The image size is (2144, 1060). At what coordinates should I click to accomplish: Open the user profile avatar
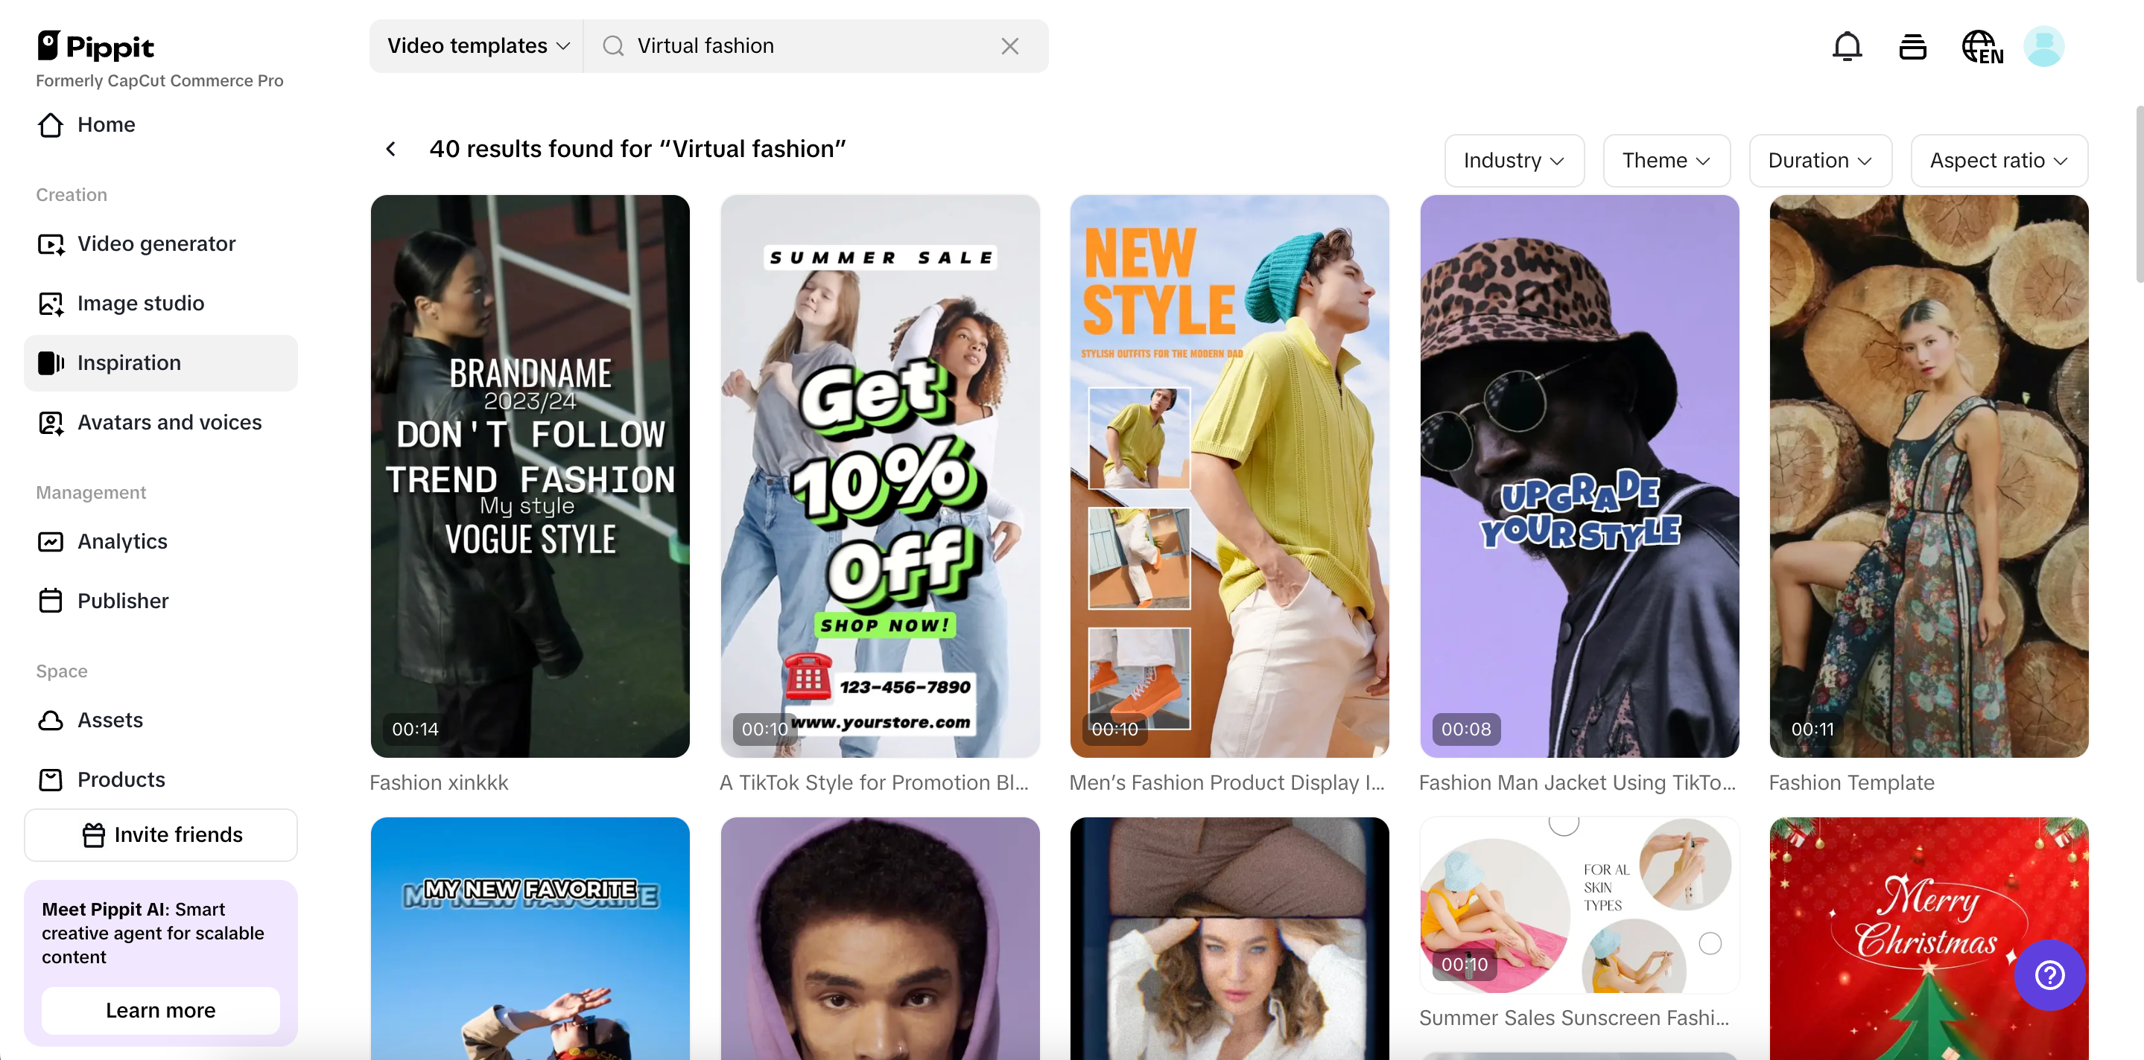pyautogui.click(x=2043, y=47)
